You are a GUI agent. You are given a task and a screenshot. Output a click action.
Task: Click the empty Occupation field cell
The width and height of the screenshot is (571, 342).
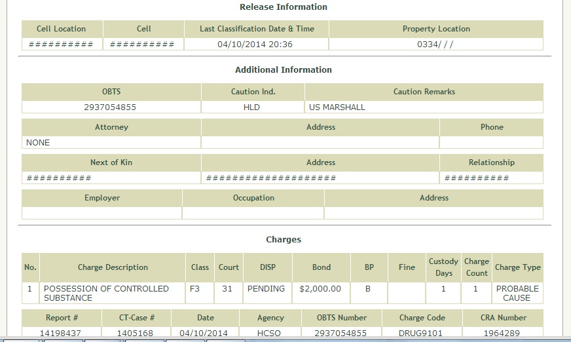point(253,213)
